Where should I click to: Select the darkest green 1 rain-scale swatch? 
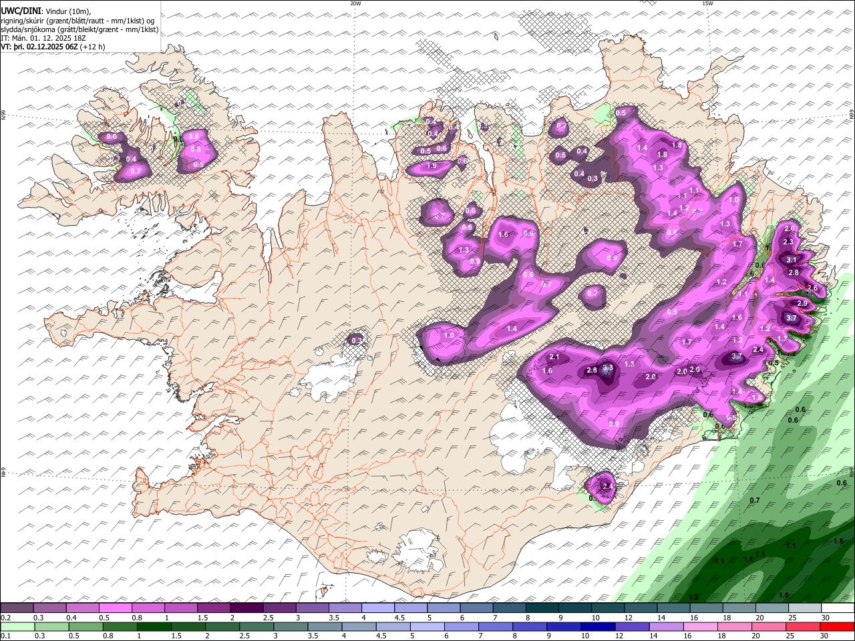pyautogui.click(x=154, y=627)
